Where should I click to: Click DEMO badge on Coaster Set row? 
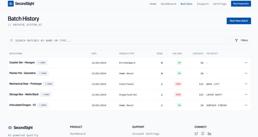(42, 63)
